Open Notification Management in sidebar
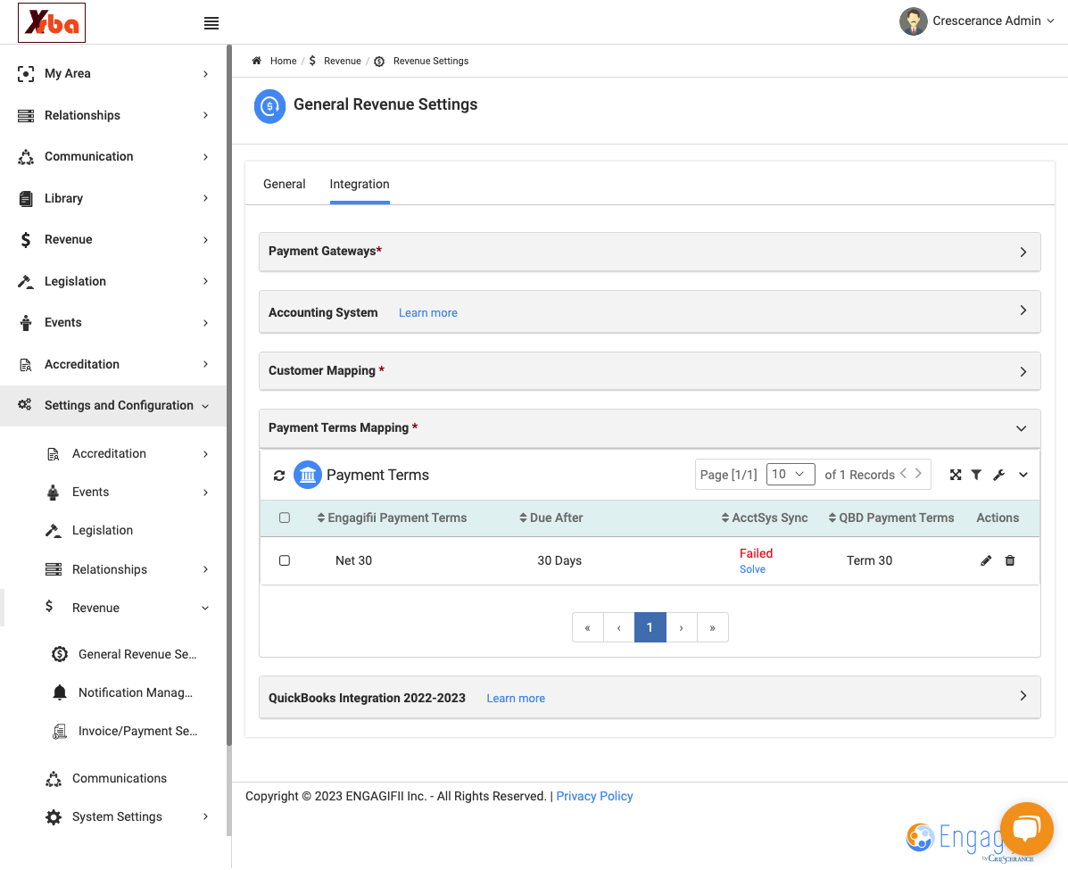The width and height of the screenshot is (1068, 870). 122,692
